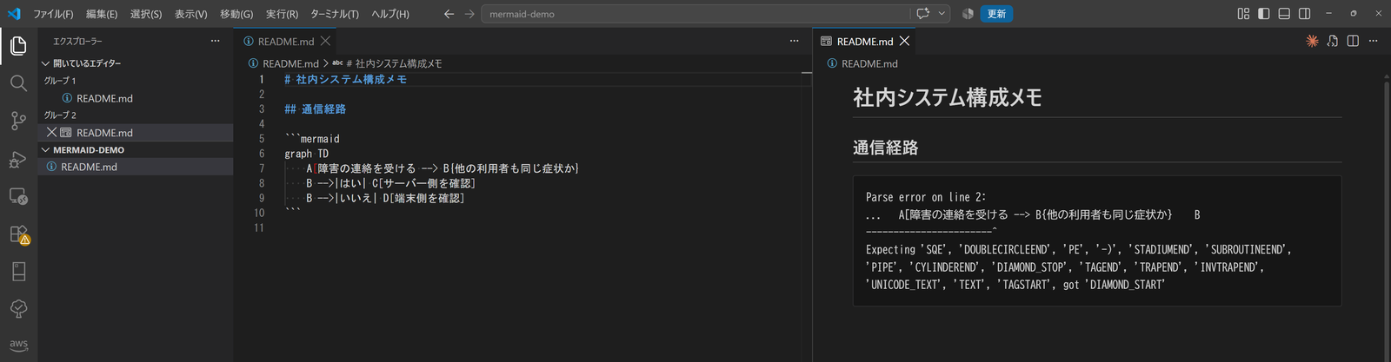
Task: Open the tree-shaped icon view in activity bar
Action: pos(18,309)
